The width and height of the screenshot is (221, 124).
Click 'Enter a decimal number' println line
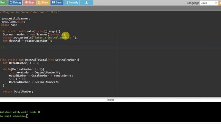pos(40,38)
